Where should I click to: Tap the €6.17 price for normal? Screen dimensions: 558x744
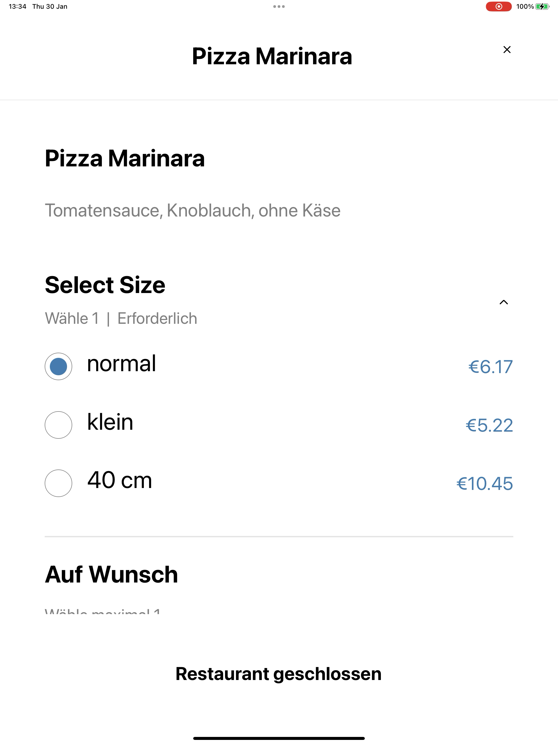pyautogui.click(x=490, y=367)
